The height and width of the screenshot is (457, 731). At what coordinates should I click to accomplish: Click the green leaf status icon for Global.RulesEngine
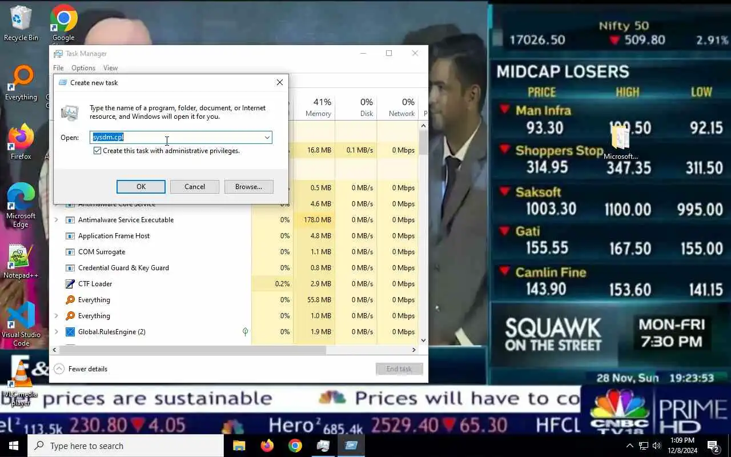(245, 332)
